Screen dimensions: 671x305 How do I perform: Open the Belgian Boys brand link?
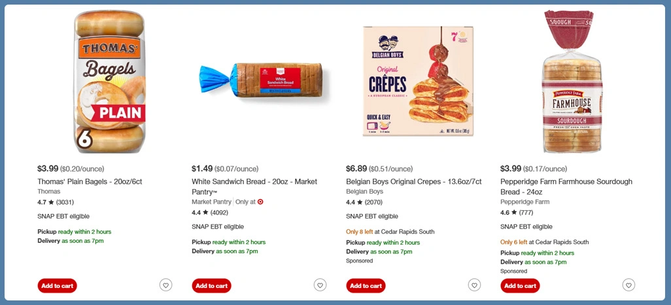[364, 192]
